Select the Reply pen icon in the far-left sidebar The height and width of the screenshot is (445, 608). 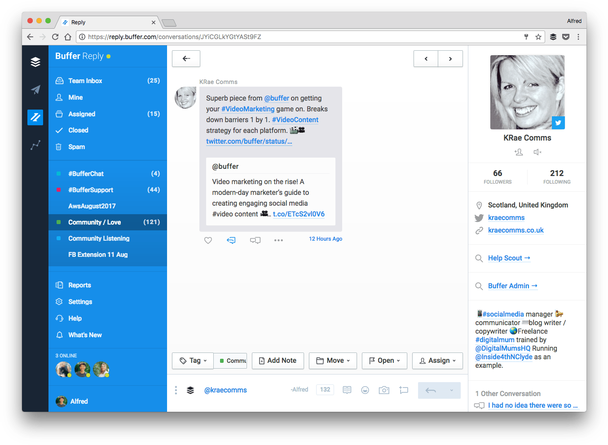35,117
